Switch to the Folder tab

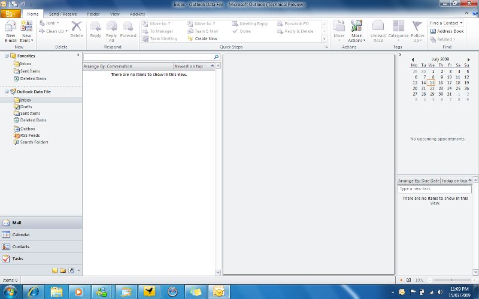pos(93,14)
